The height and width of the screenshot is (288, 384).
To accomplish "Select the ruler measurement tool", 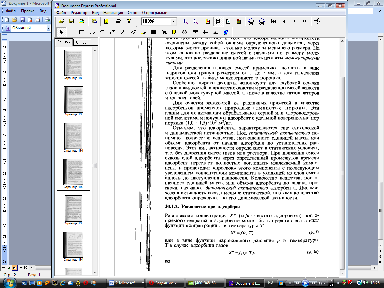I will pyautogui.click(x=195, y=32).
